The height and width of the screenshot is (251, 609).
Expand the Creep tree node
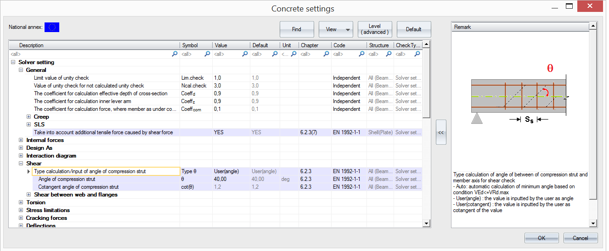point(29,117)
